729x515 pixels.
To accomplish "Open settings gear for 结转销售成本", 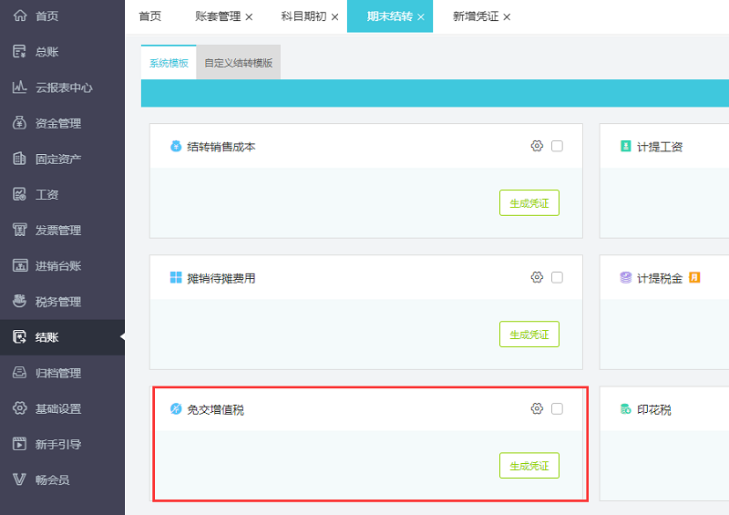I will coord(537,146).
